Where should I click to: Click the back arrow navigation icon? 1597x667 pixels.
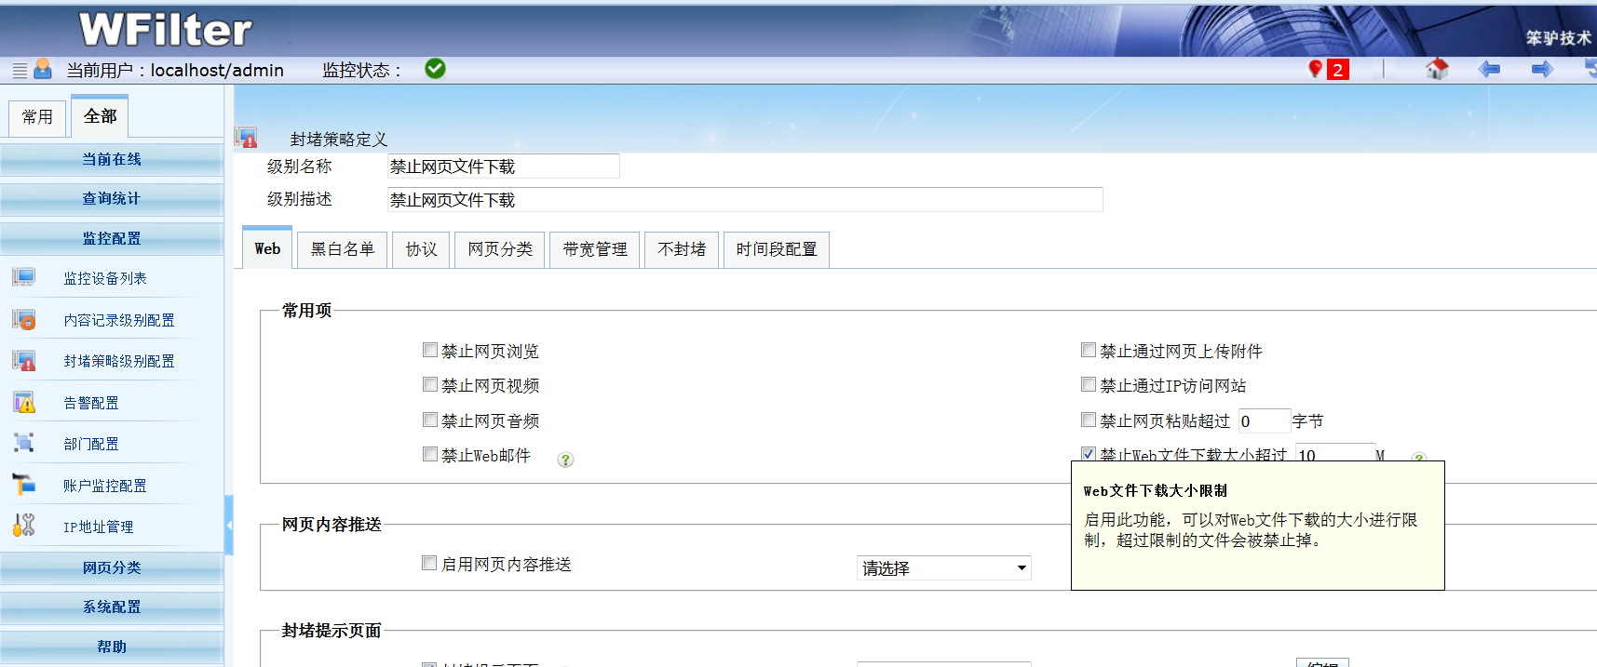pos(1489,69)
